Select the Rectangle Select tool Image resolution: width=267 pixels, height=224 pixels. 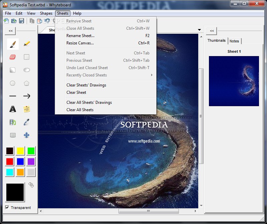coord(13,135)
